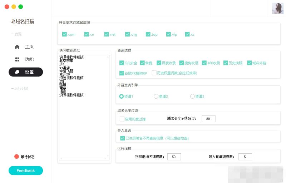The image size is (286, 183).
Task: Select the 设置 settings item
Action: (26, 72)
